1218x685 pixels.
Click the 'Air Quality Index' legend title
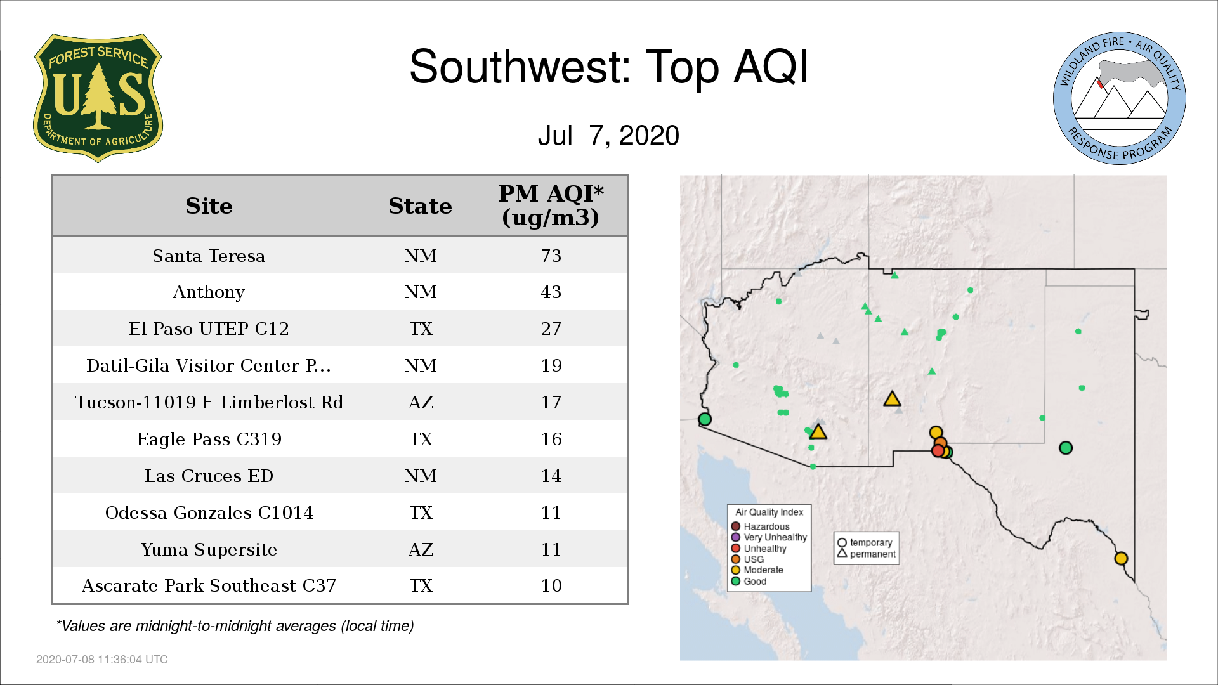click(x=769, y=512)
